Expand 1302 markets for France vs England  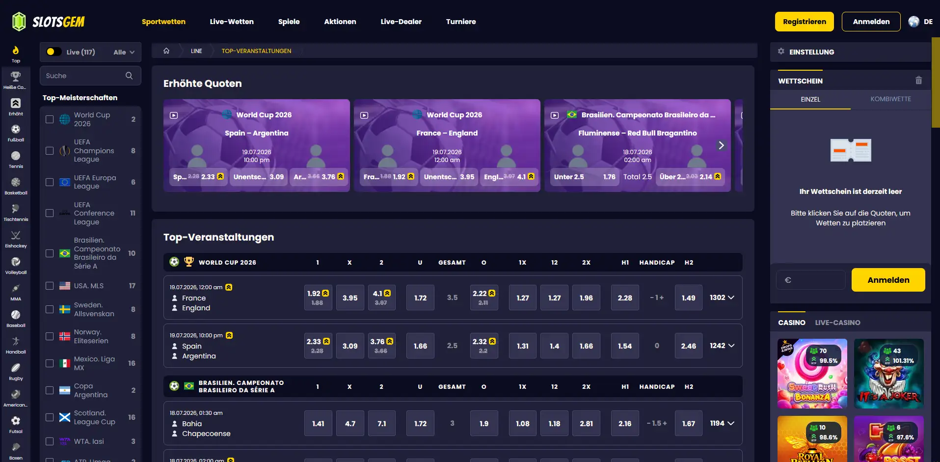click(722, 298)
